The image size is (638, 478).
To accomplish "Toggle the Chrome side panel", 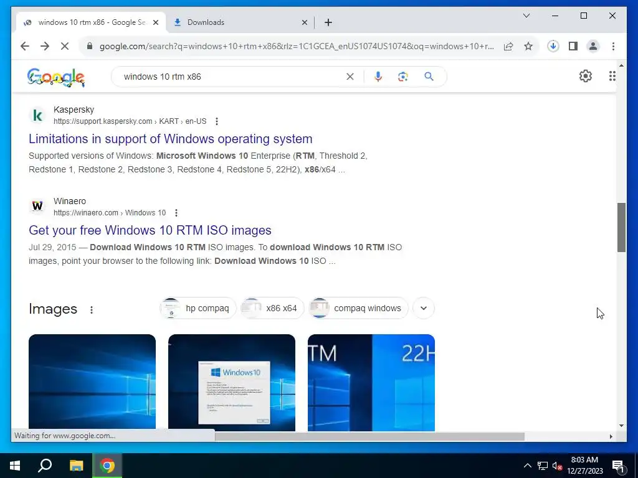I will (x=573, y=46).
